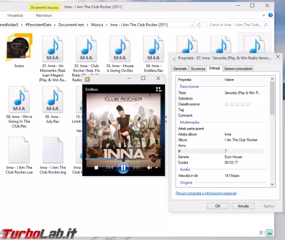Click OK in the Proprietà dialog

(x=218, y=206)
